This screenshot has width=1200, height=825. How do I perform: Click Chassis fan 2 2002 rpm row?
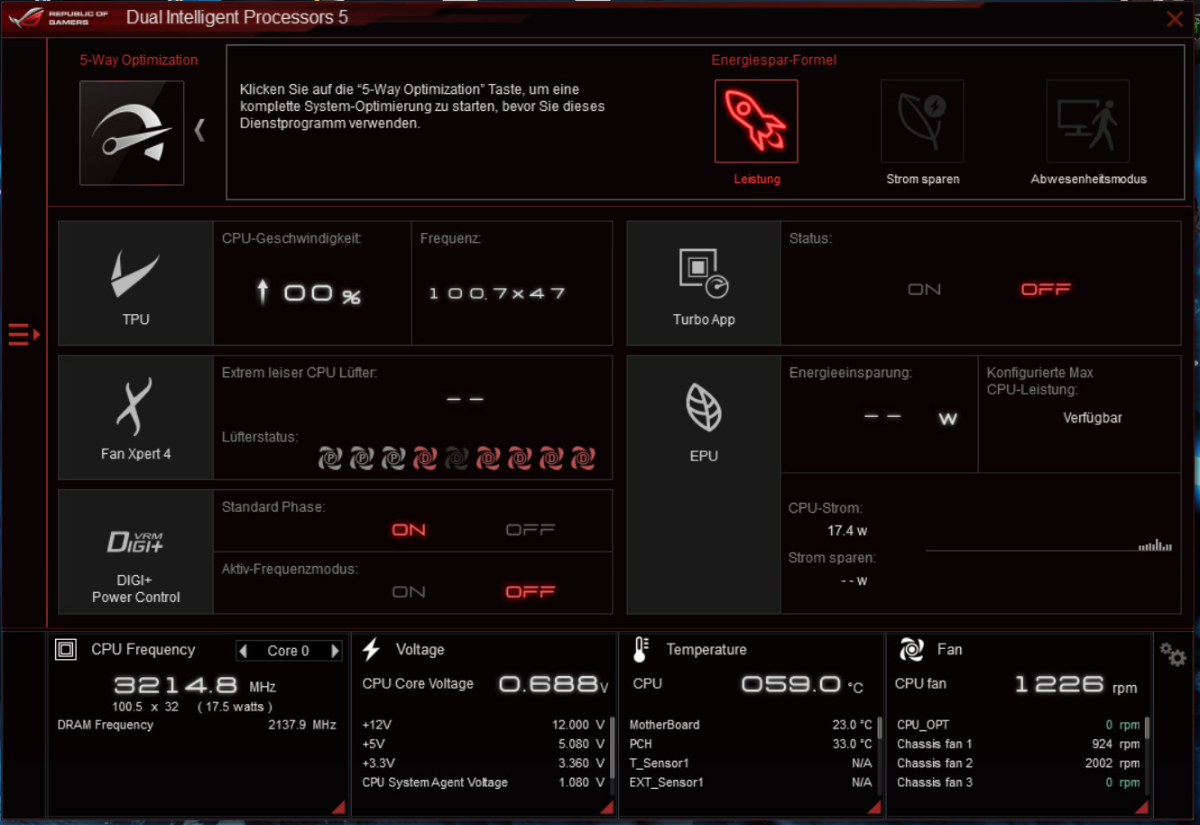point(1019,764)
